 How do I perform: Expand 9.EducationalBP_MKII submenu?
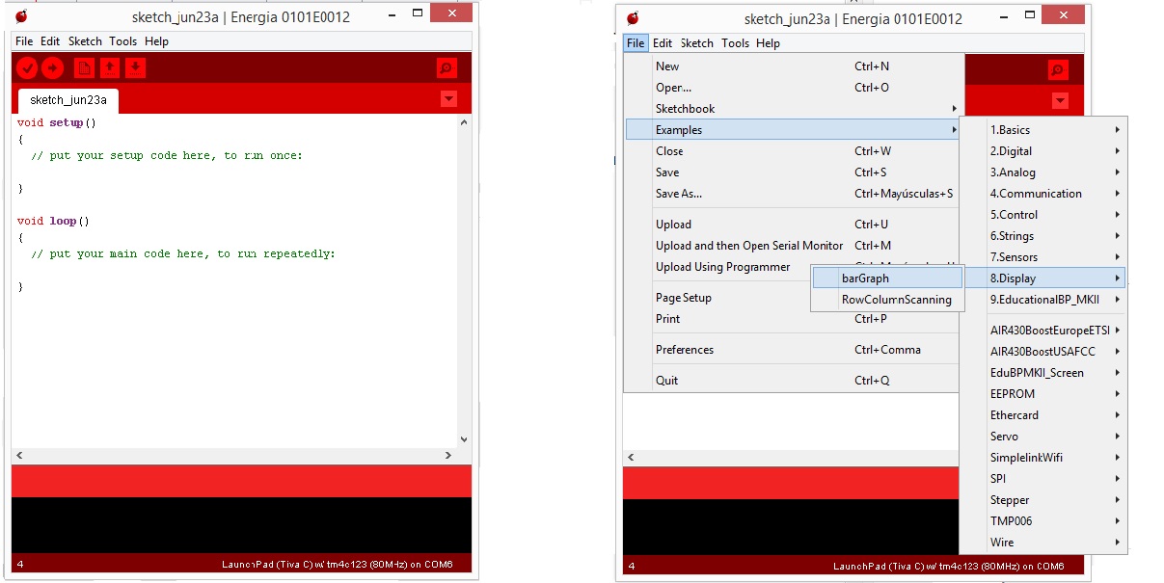[1042, 300]
